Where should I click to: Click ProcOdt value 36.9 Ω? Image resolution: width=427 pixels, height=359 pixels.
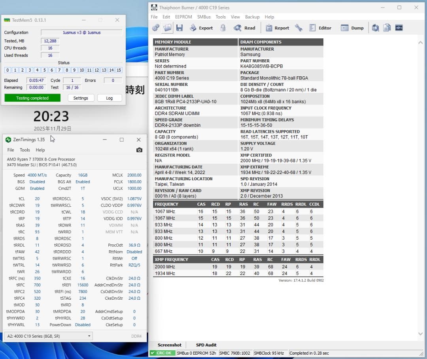click(134, 245)
